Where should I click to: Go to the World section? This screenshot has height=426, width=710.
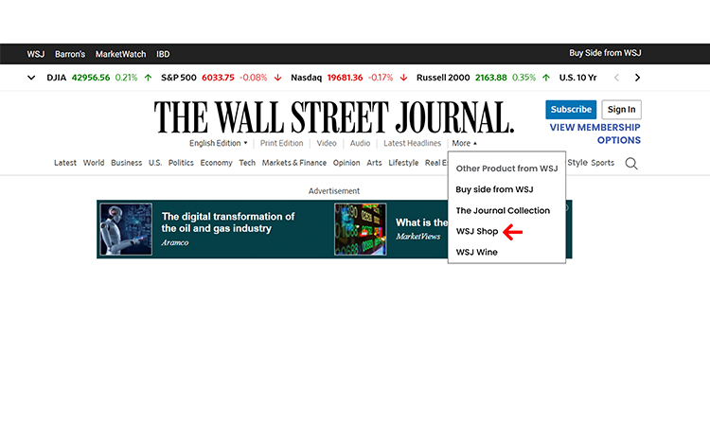[94, 163]
